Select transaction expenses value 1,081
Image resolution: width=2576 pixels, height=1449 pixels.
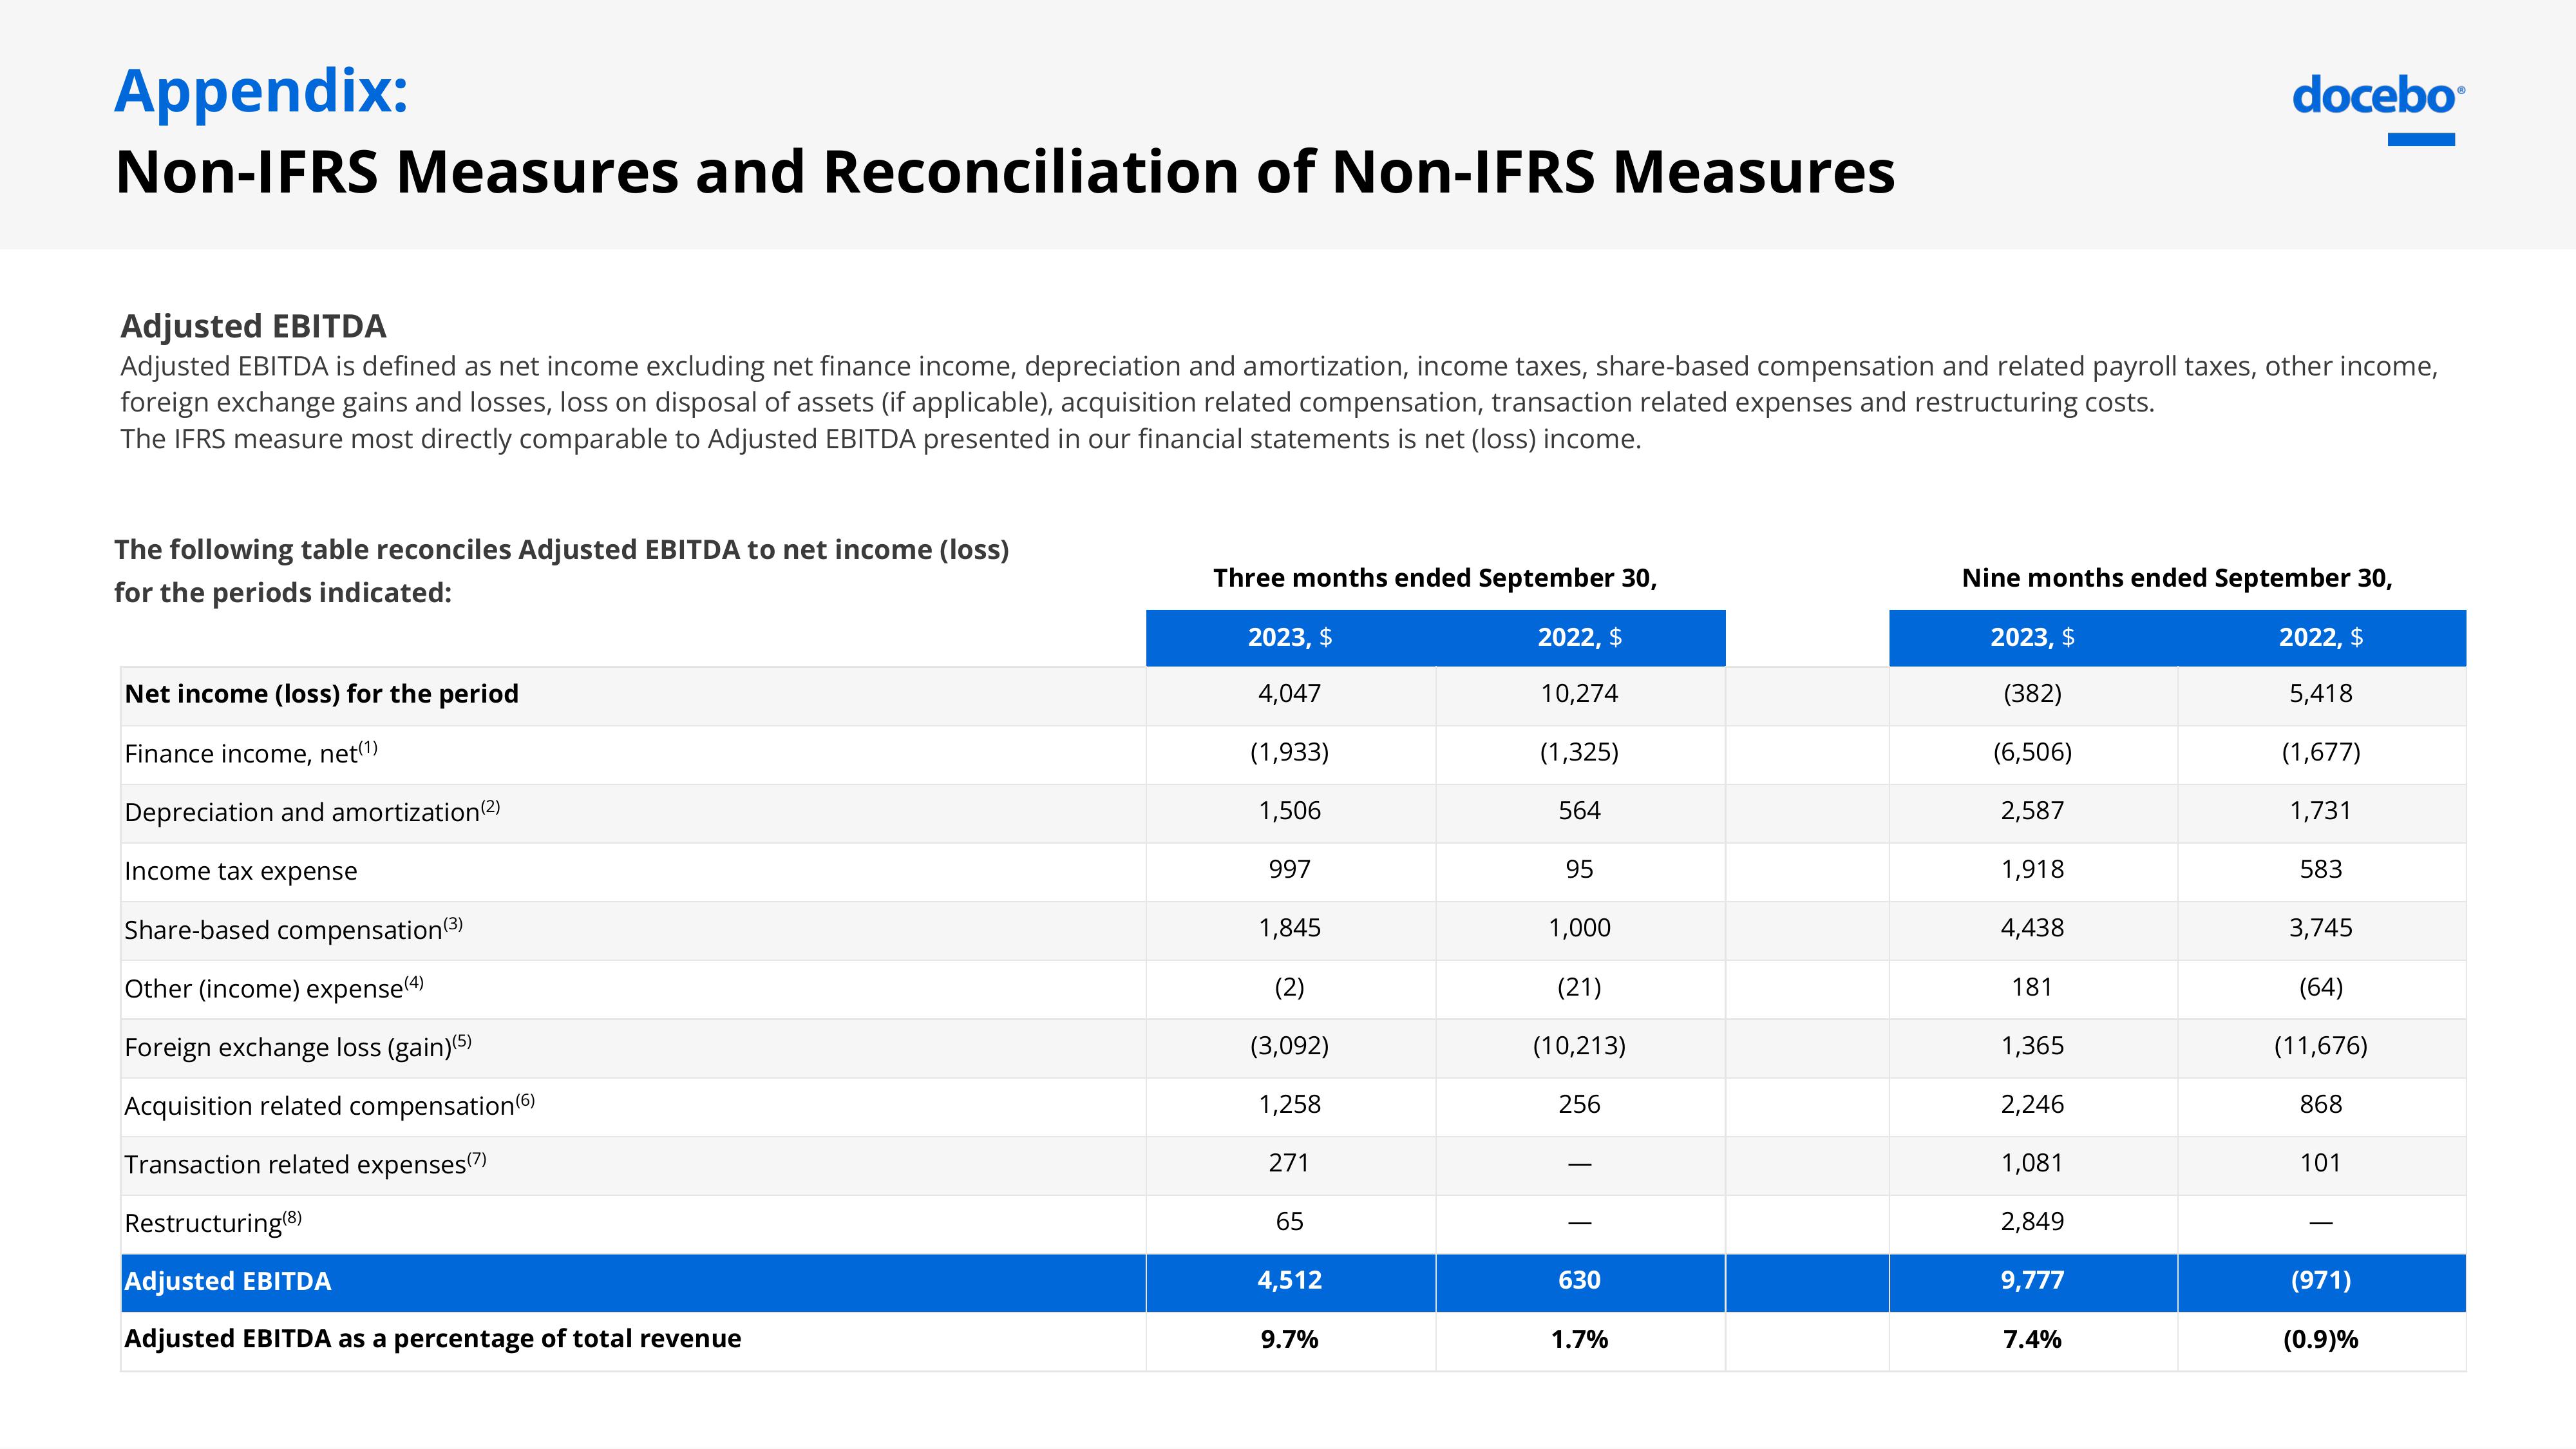[x=2032, y=1163]
